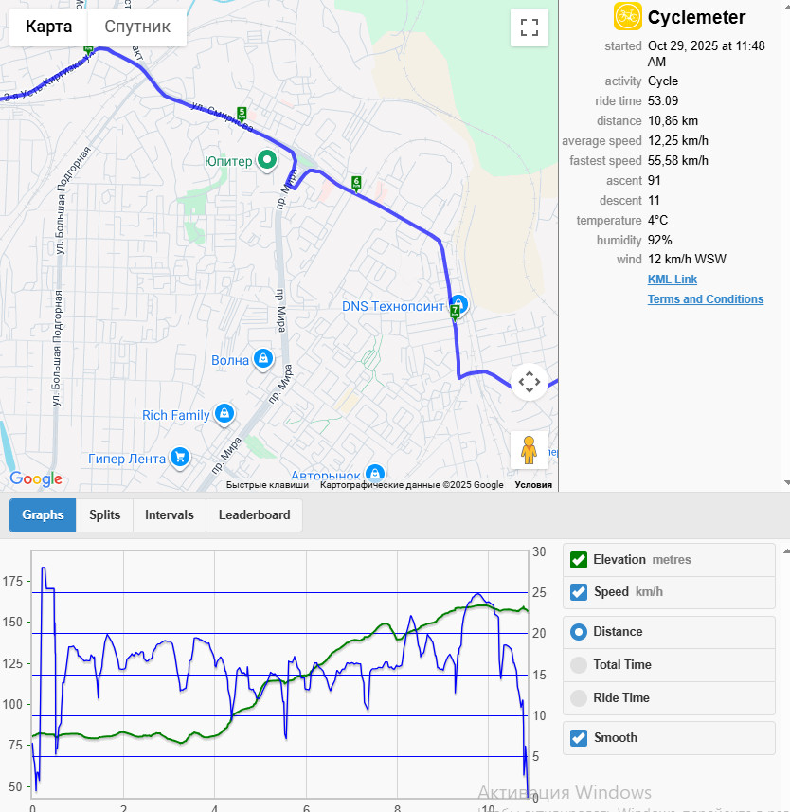Open Street View pegman icon
The image size is (790, 812).
pos(530,450)
